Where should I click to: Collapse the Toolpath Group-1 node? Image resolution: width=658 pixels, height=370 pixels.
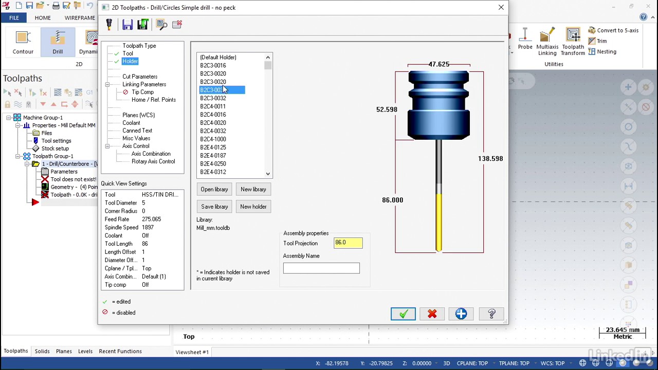coord(18,156)
